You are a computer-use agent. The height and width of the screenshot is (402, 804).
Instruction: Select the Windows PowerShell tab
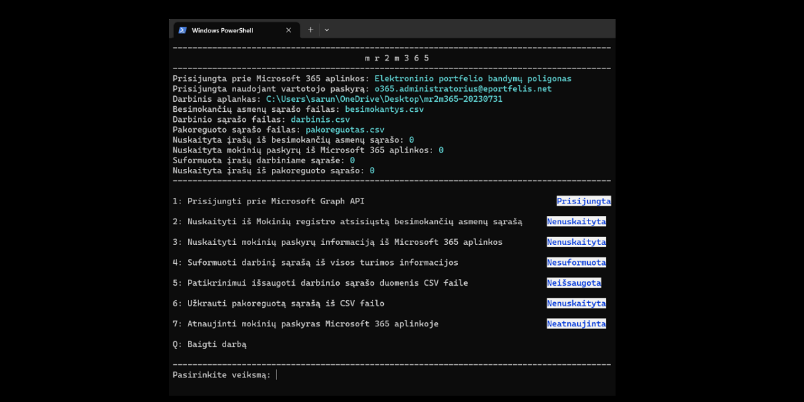[x=236, y=30]
